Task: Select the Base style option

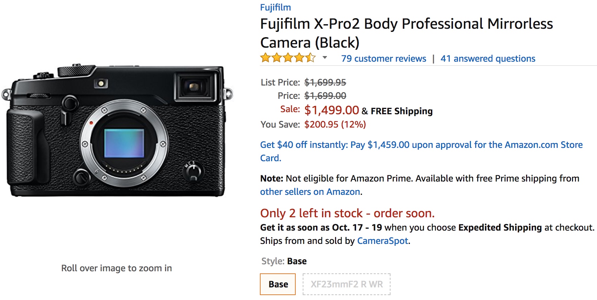Action: point(277,284)
